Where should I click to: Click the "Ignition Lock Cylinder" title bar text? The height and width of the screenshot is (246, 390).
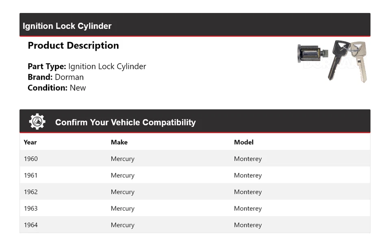click(67, 26)
